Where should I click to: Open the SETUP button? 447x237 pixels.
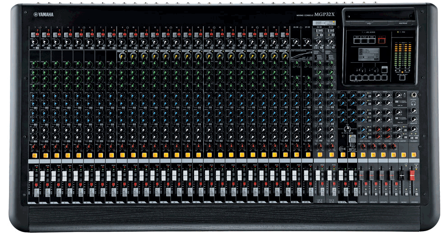[384, 78]
